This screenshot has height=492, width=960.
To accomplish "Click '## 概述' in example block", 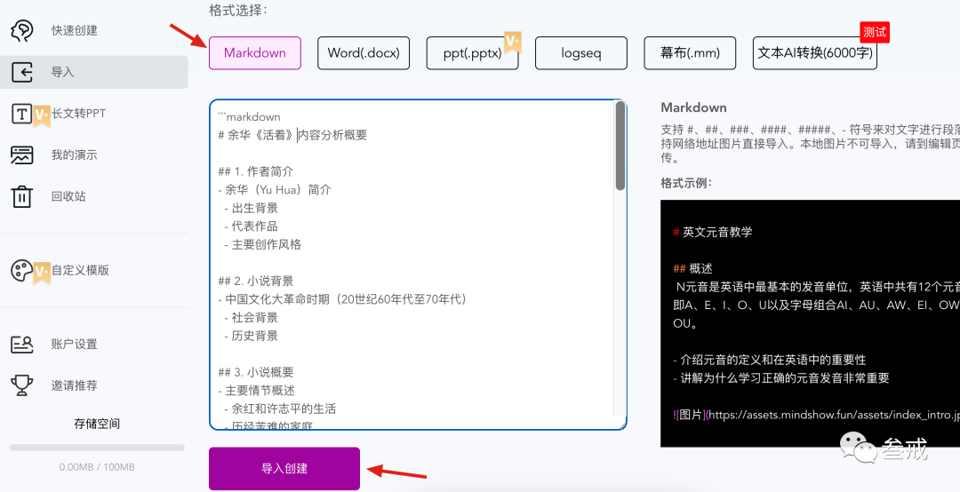I will [x=692, y=268].
